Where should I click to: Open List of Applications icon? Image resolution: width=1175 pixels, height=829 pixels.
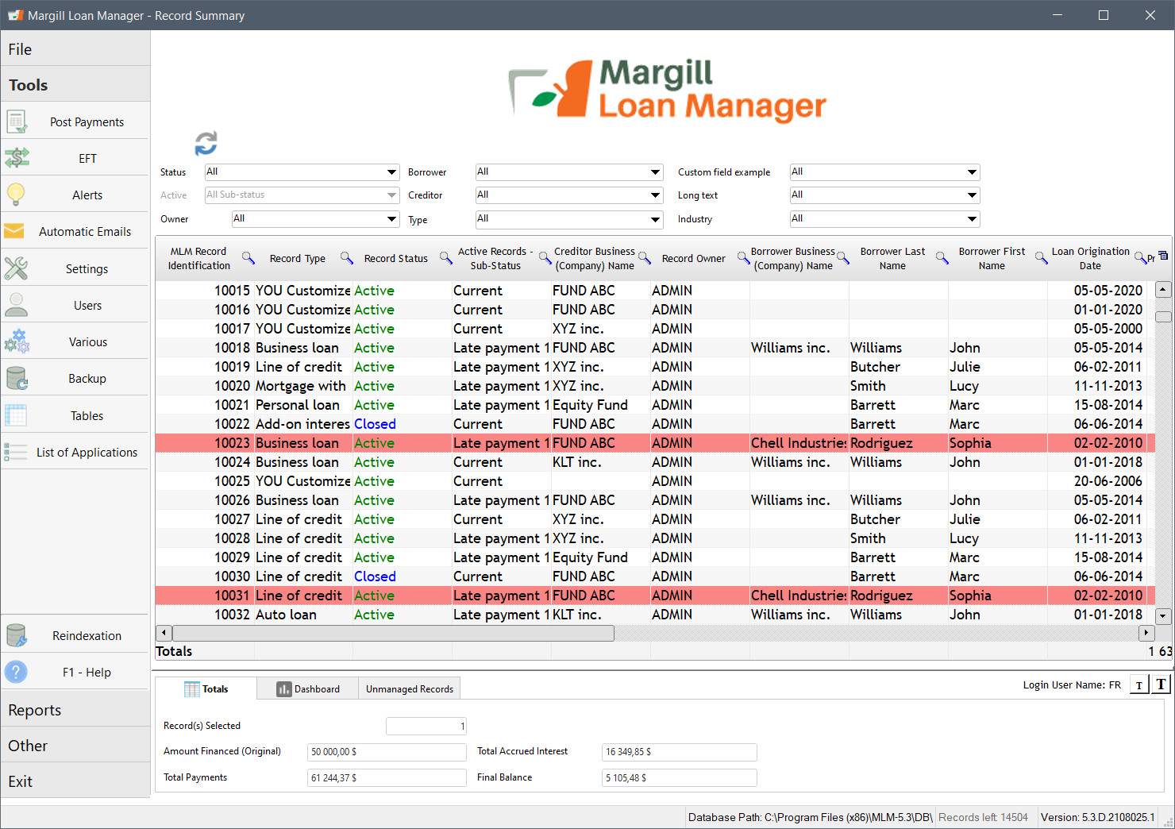point(16,451)
